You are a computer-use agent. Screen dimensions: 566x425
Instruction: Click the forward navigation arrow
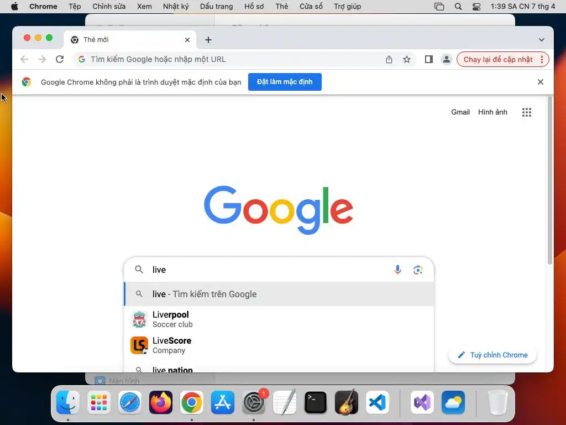pos(42,59)
